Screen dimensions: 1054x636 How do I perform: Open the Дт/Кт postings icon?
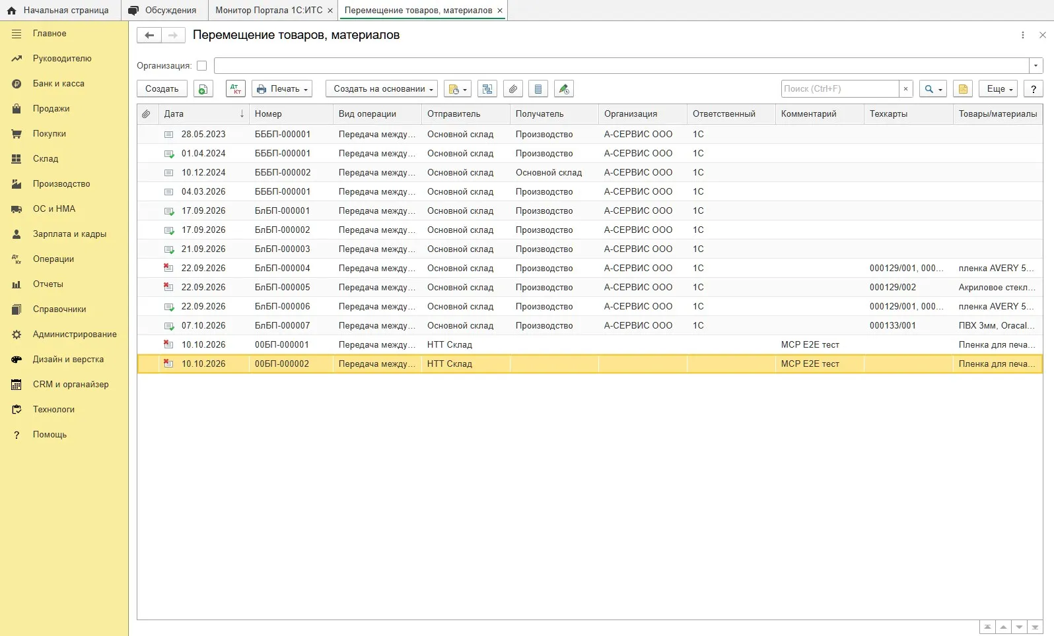pyautogui.click(x=236, y=89)
